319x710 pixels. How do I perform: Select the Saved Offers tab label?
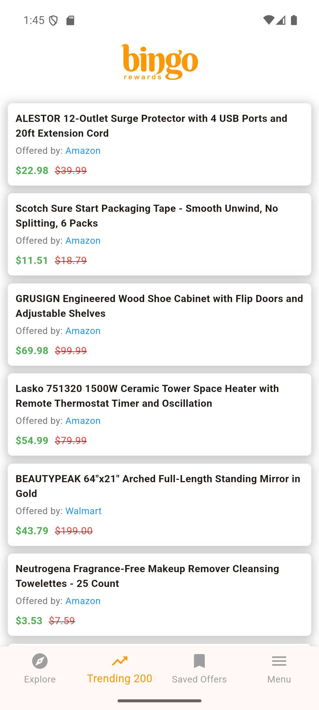pos(199,679)
